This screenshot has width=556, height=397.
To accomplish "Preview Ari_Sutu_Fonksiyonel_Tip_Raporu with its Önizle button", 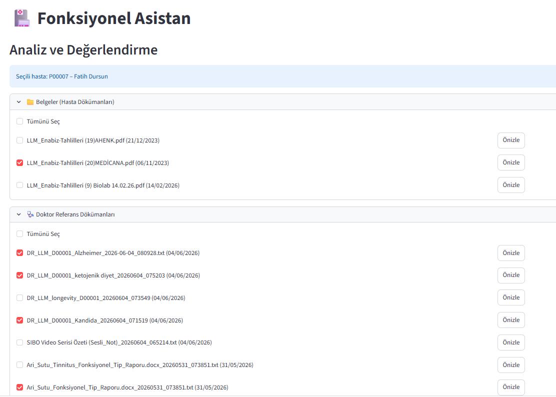I will point(511,387).
